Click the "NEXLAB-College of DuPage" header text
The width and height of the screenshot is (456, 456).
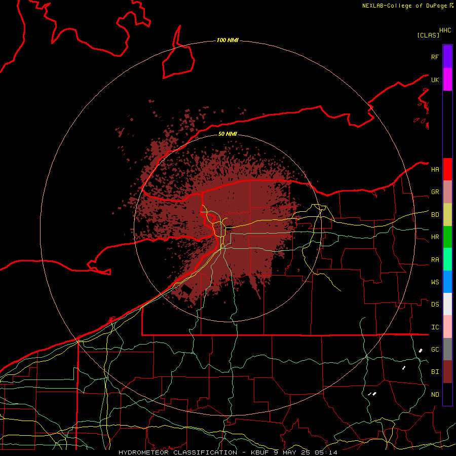click(405, 6)
